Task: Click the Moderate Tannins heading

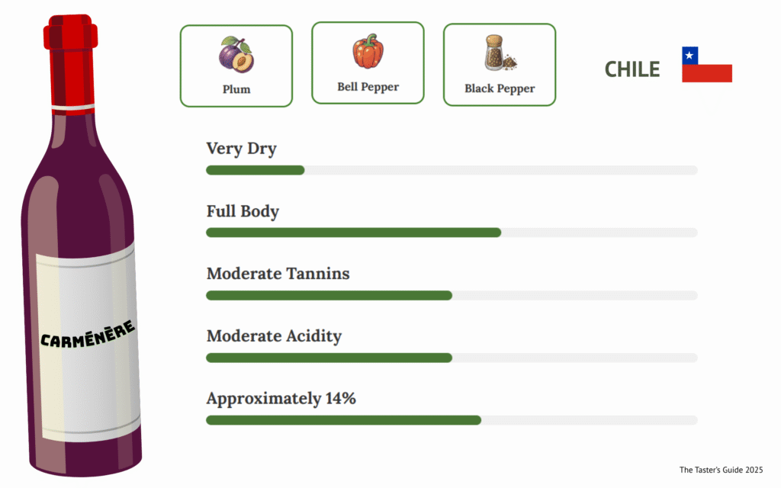Action: [x=278, y=273]
